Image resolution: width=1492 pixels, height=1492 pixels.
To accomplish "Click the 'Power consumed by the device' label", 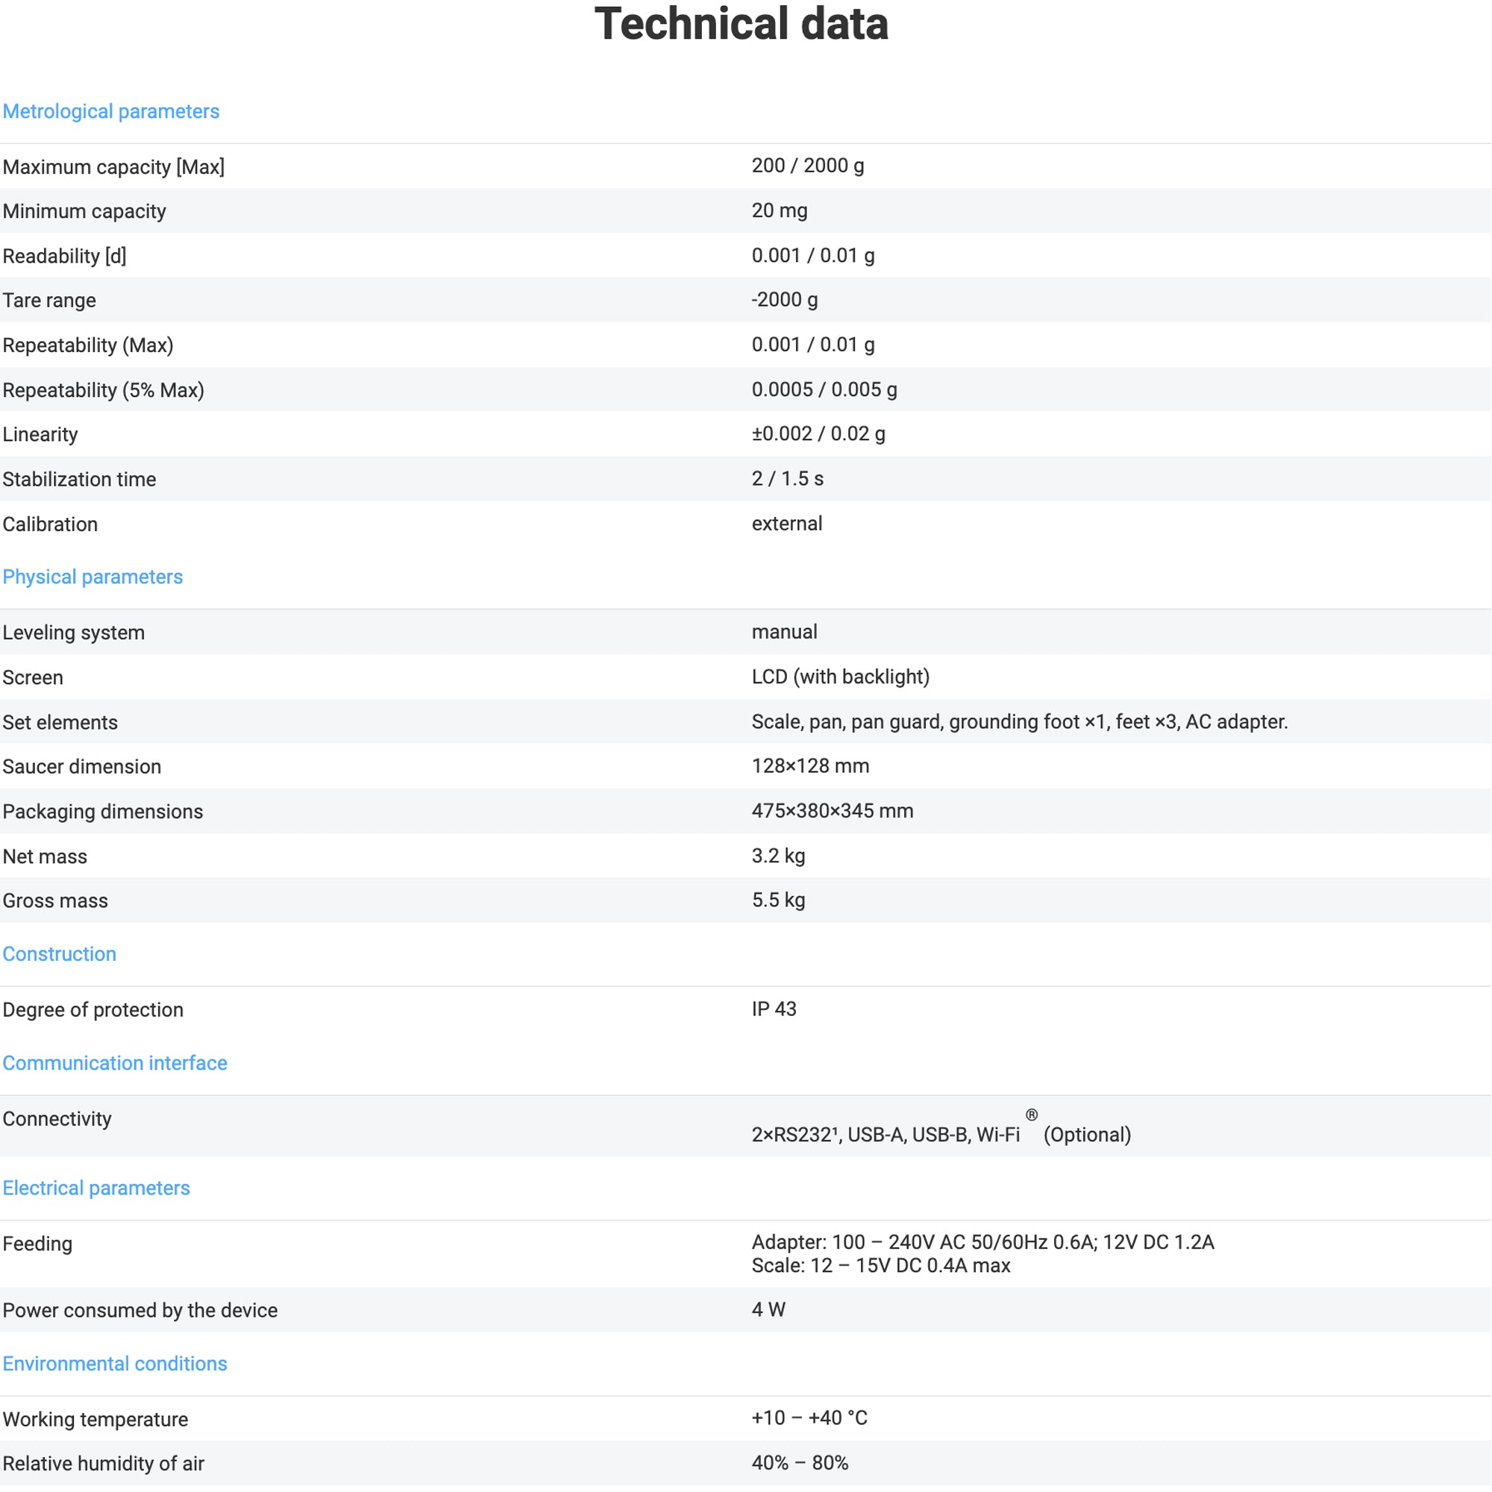I will pyautogui.click(x=140, y=1311).
